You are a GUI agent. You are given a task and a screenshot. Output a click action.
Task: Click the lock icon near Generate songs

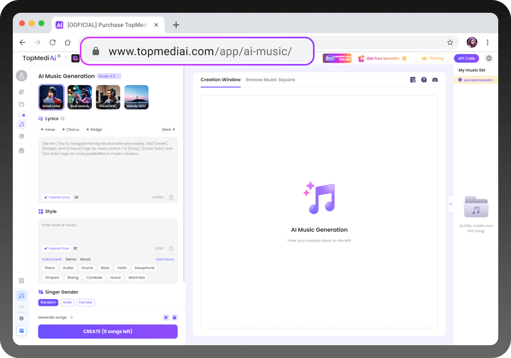click(174, 317)
